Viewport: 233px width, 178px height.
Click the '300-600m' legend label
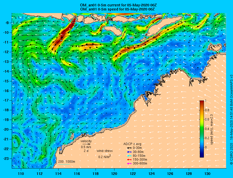[140, 164]
